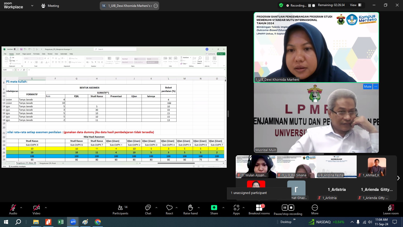Open the Chat panel in Zoom

[x=148, y=207]
